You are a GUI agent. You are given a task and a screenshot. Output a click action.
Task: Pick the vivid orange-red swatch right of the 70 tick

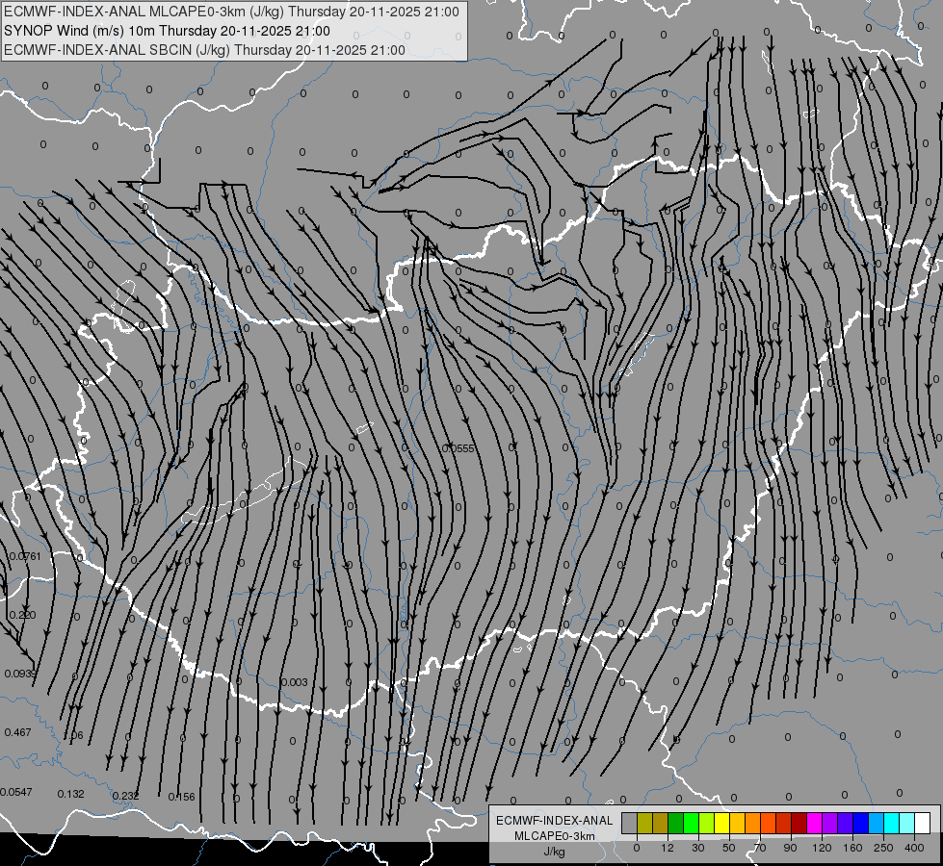[x=769, y=823]
